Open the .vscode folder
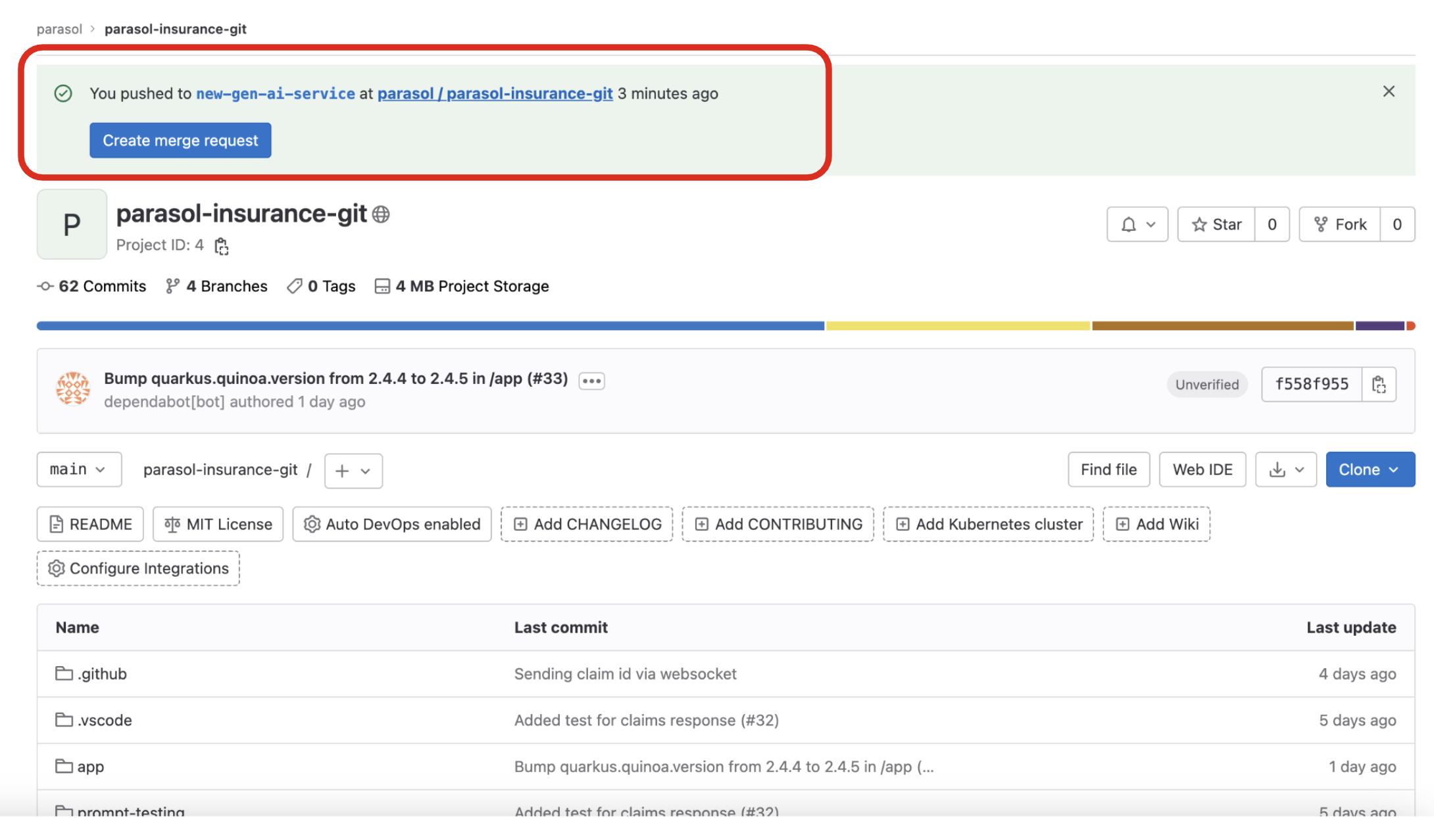The image size is (1434, 818). click(104, 720)
